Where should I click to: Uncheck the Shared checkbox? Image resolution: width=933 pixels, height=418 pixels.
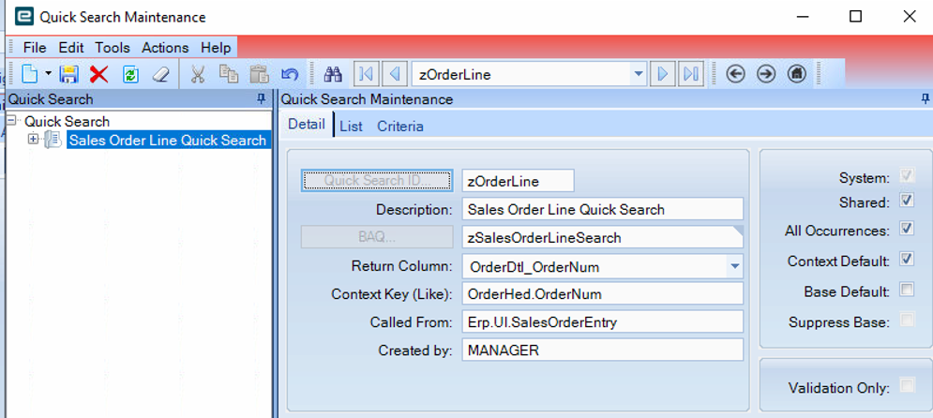pos(907,200)
